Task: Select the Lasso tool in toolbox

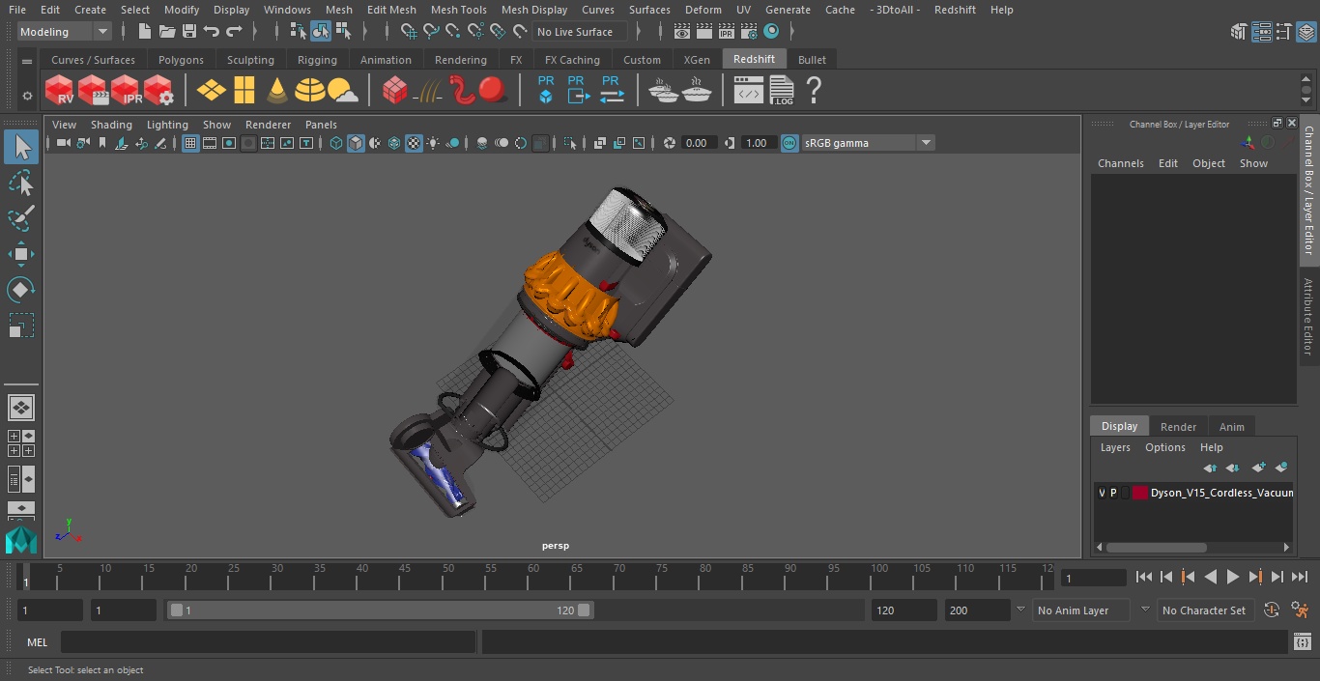Action: click(x=21, y=183)
